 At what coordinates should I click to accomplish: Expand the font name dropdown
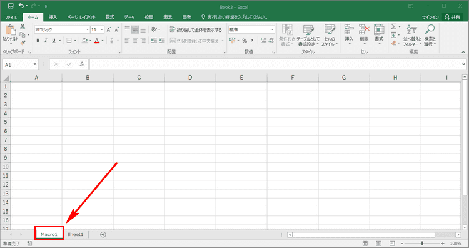coord(88,29)
